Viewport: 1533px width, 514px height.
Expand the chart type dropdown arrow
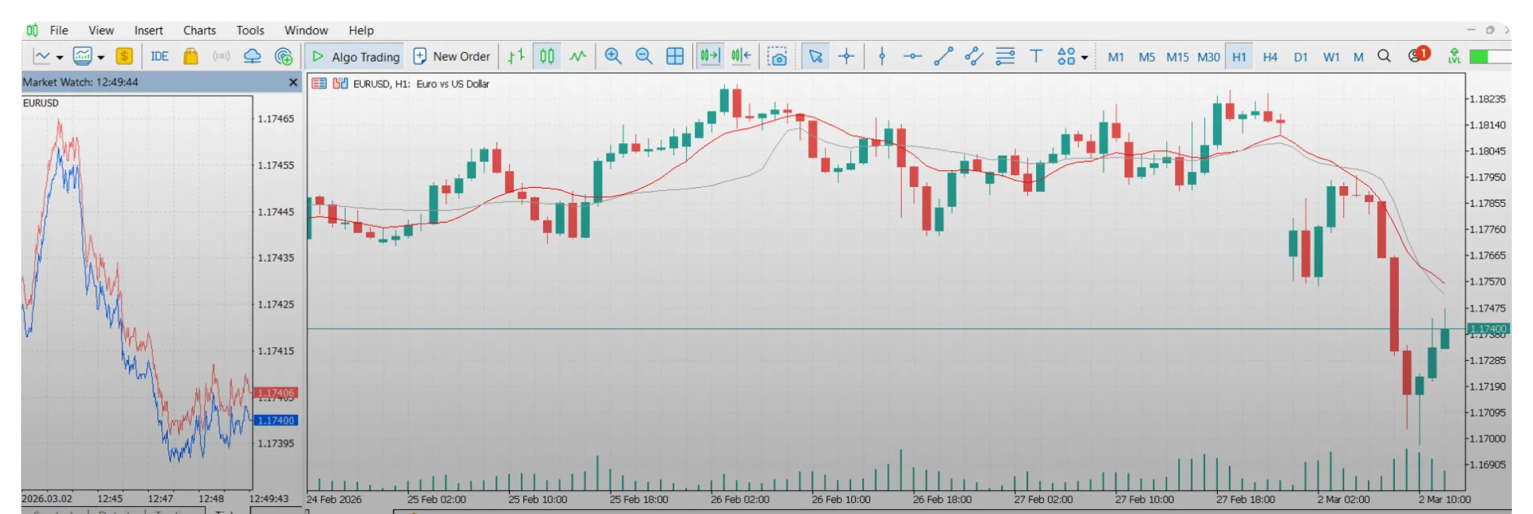tap(60, 57)
